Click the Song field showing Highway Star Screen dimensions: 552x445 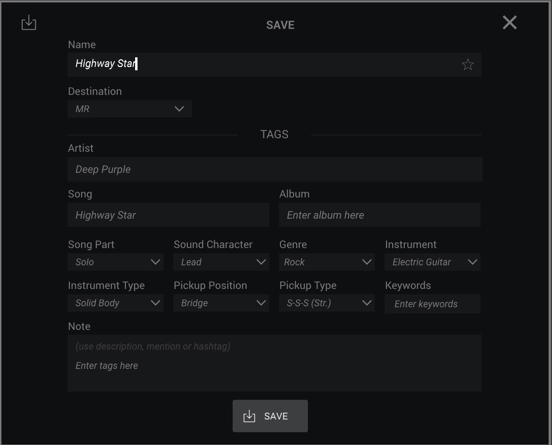coord(168,215)
